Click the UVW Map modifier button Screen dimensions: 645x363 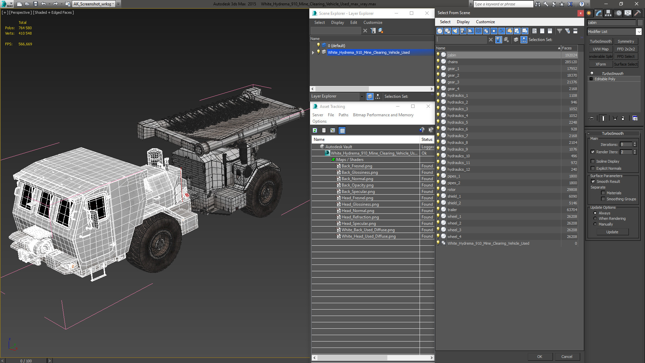pyautogui.click(x=601, y=49)
